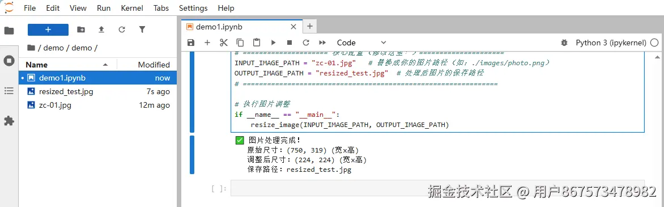Viewport: 664px width, 207px height.
Task: Restart kernel and run all cells
Action: pos(322,43)
